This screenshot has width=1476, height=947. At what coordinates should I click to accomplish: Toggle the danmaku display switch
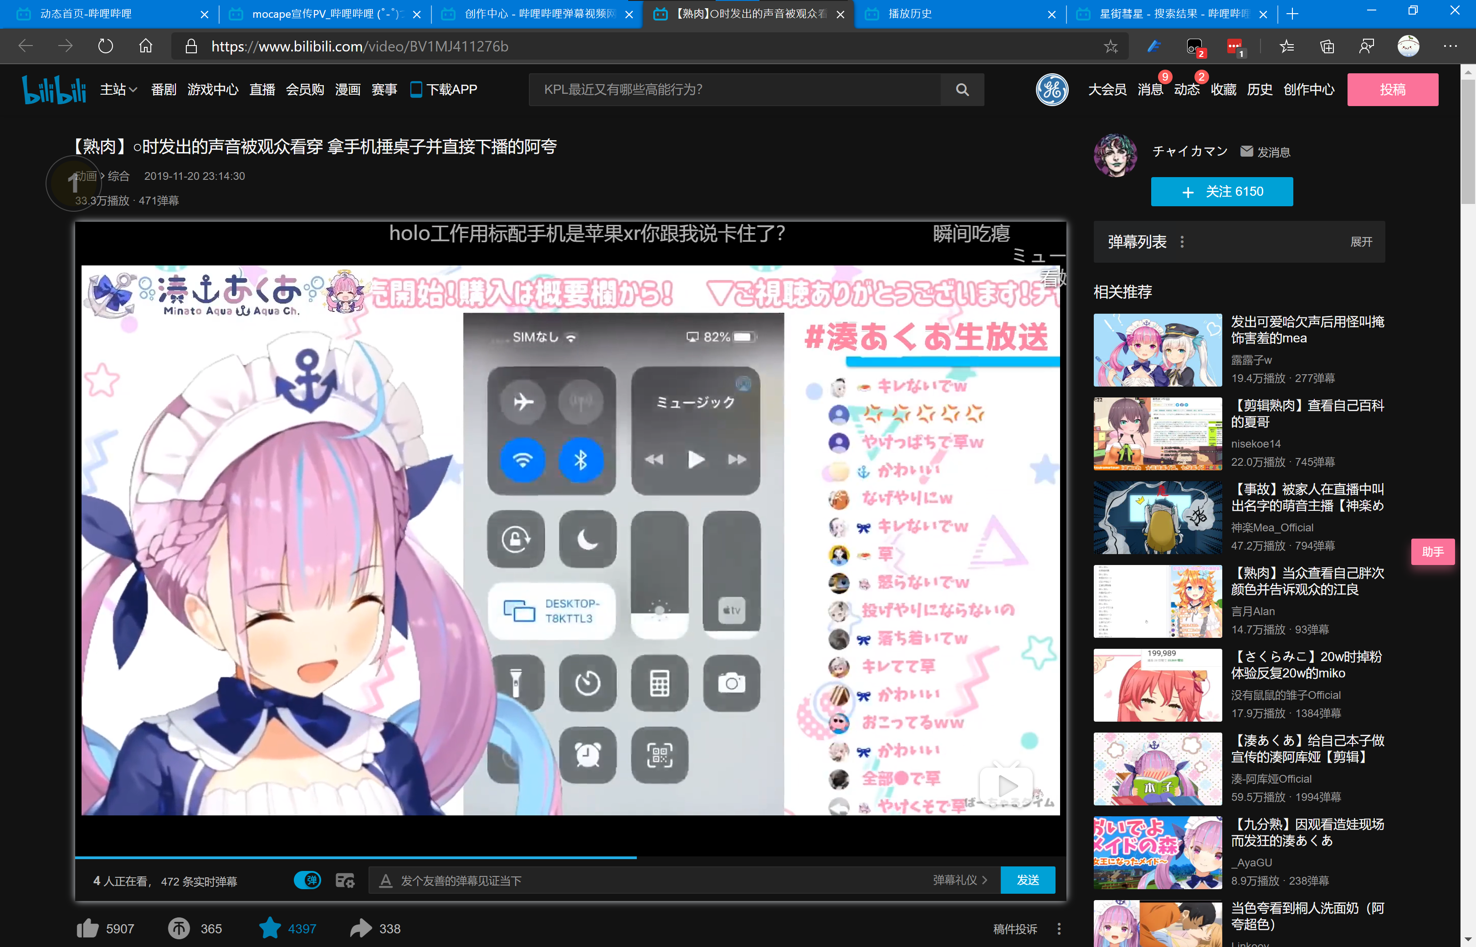(307, 880)
